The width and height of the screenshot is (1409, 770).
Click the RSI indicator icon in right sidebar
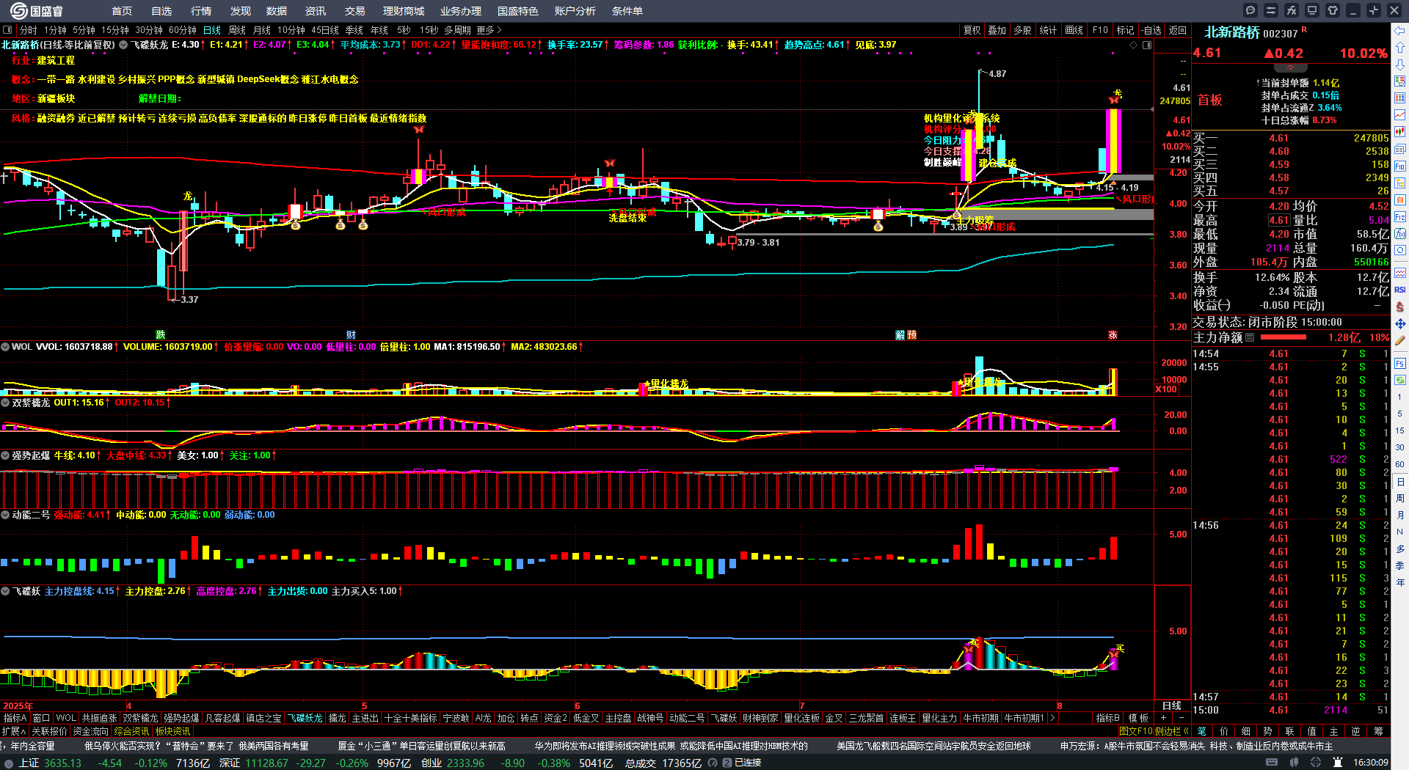[x=1400, y=290]
